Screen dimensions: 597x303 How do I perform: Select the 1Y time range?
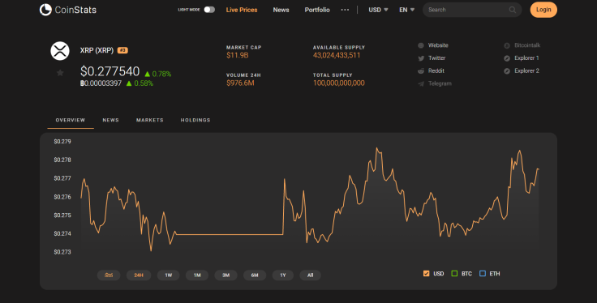283,275
